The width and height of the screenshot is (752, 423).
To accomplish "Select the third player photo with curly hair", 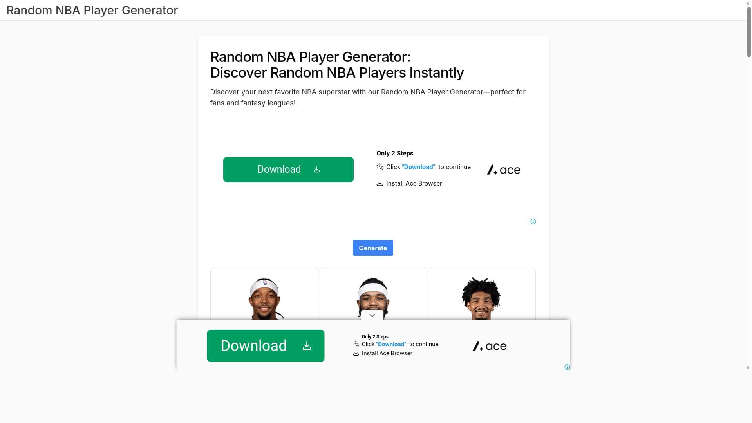I will click(481, 298).
